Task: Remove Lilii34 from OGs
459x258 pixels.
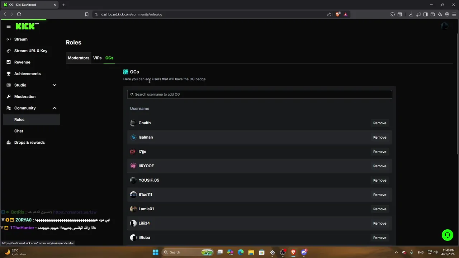Action: (380, 223)
